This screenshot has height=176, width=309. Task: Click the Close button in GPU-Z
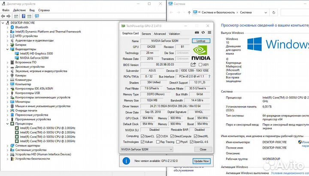point(203,149)
